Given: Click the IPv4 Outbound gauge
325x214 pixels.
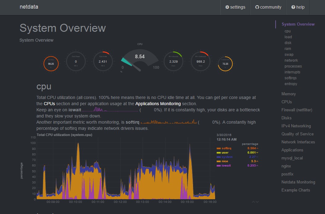Looking at the screenshot, I should click(x=200, y=62).
